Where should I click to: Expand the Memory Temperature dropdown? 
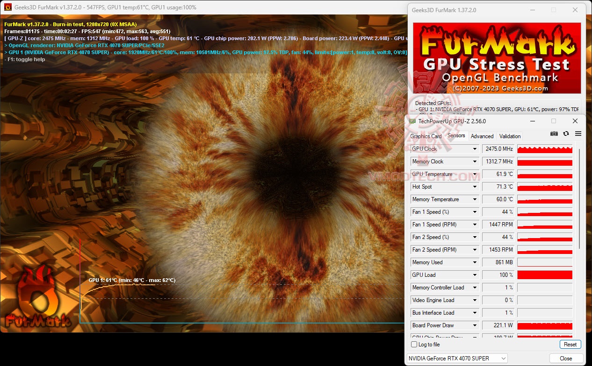click(x=475, y=199)
